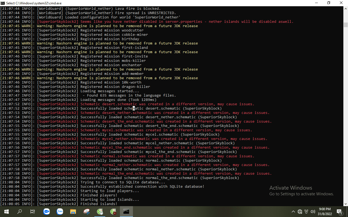Click the scrollbar up arrow in cmd
Screen dimensions: 348x217
tap(346, 9)
